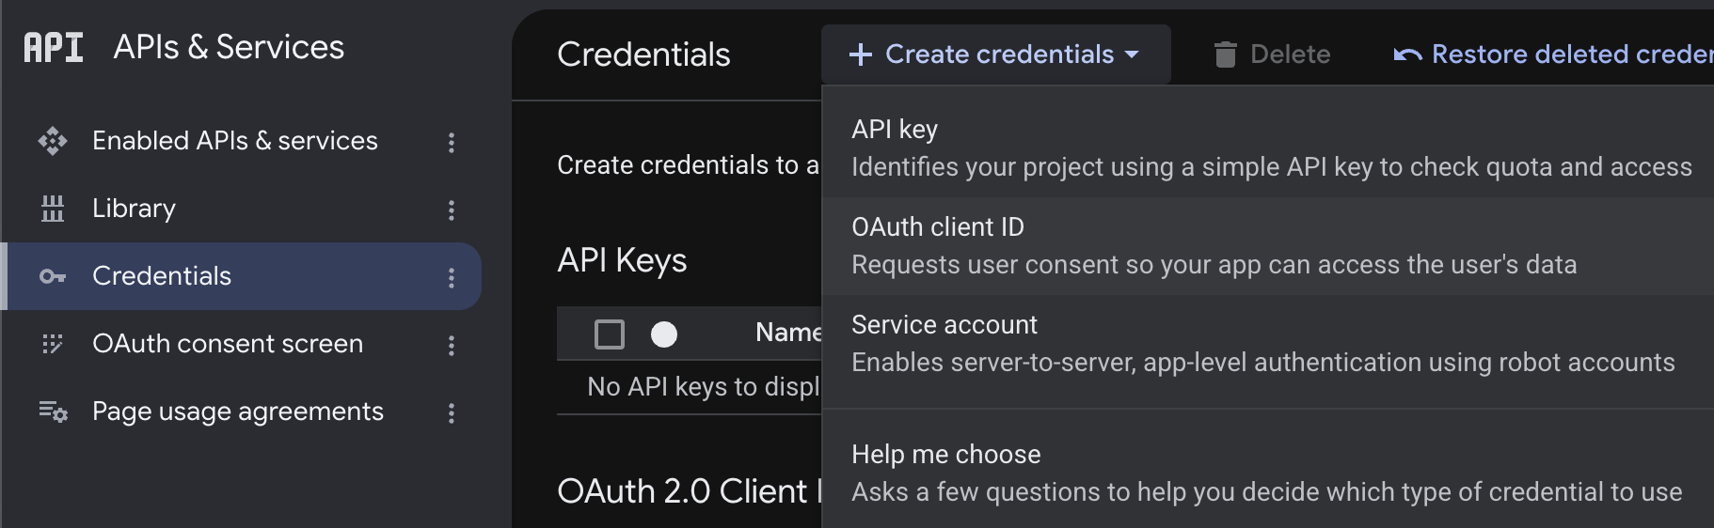This screenshot has height=528, width=1714.
Task: Click the Library grid icon
Action: coord(53,209)
